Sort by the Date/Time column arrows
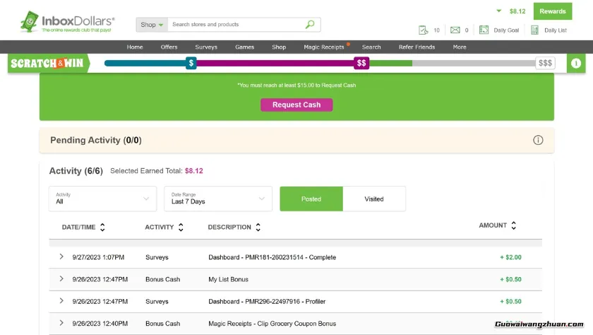Screen dimensions: 593x335 pyautogui.click(x=102, y=228)
